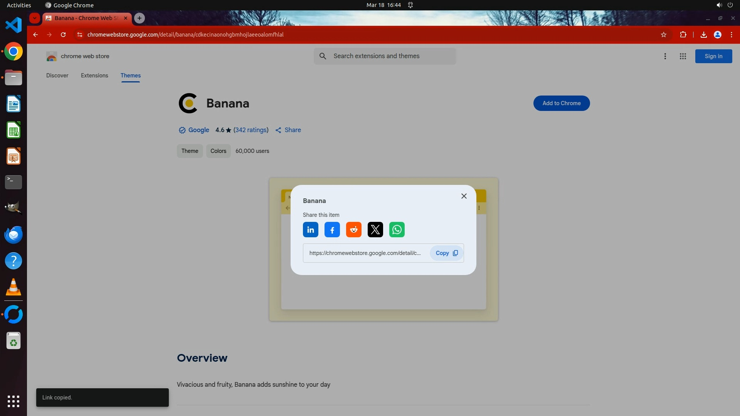
Task: Open the tab search dropdown arrow
Action: (35, 18)
